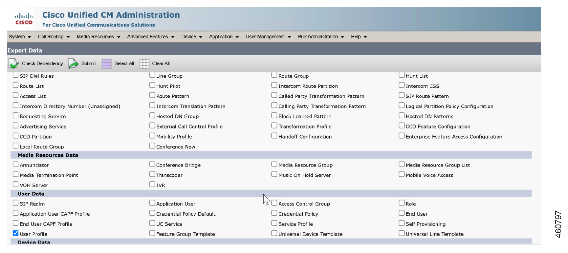Open the Advanced Features menu
Screen dimensions: 568x253
pyautogui.click(x=151, y=37)
